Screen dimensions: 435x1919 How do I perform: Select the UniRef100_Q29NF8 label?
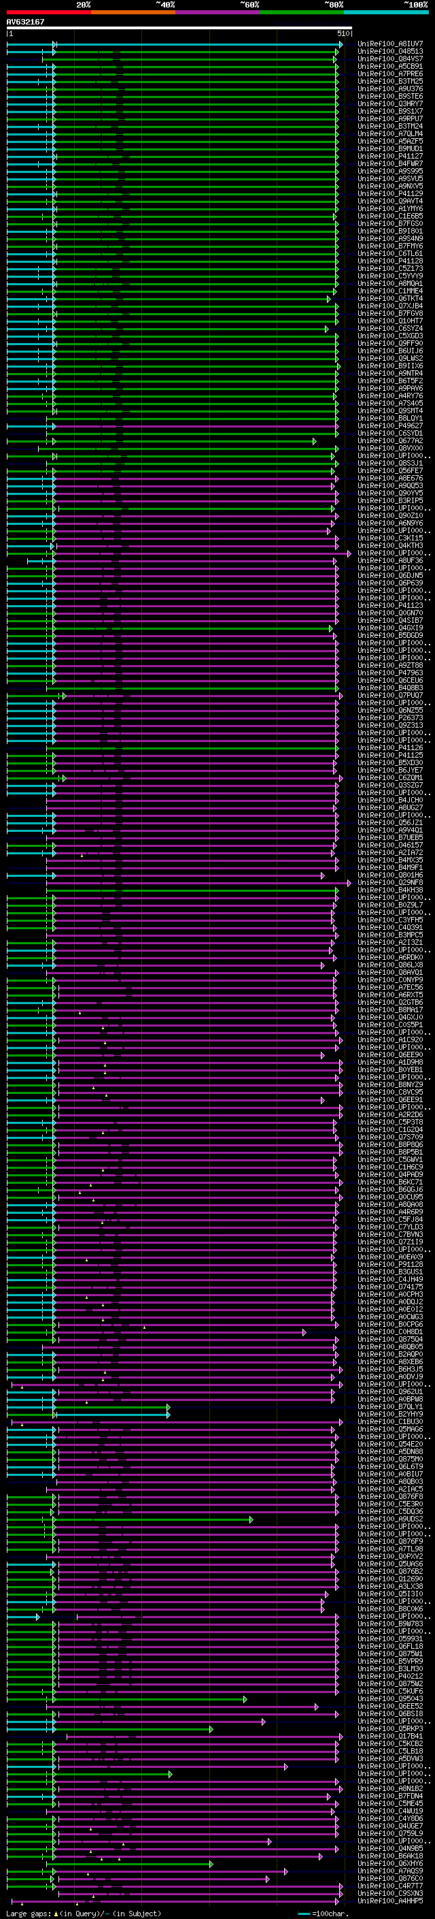(389, 882)
